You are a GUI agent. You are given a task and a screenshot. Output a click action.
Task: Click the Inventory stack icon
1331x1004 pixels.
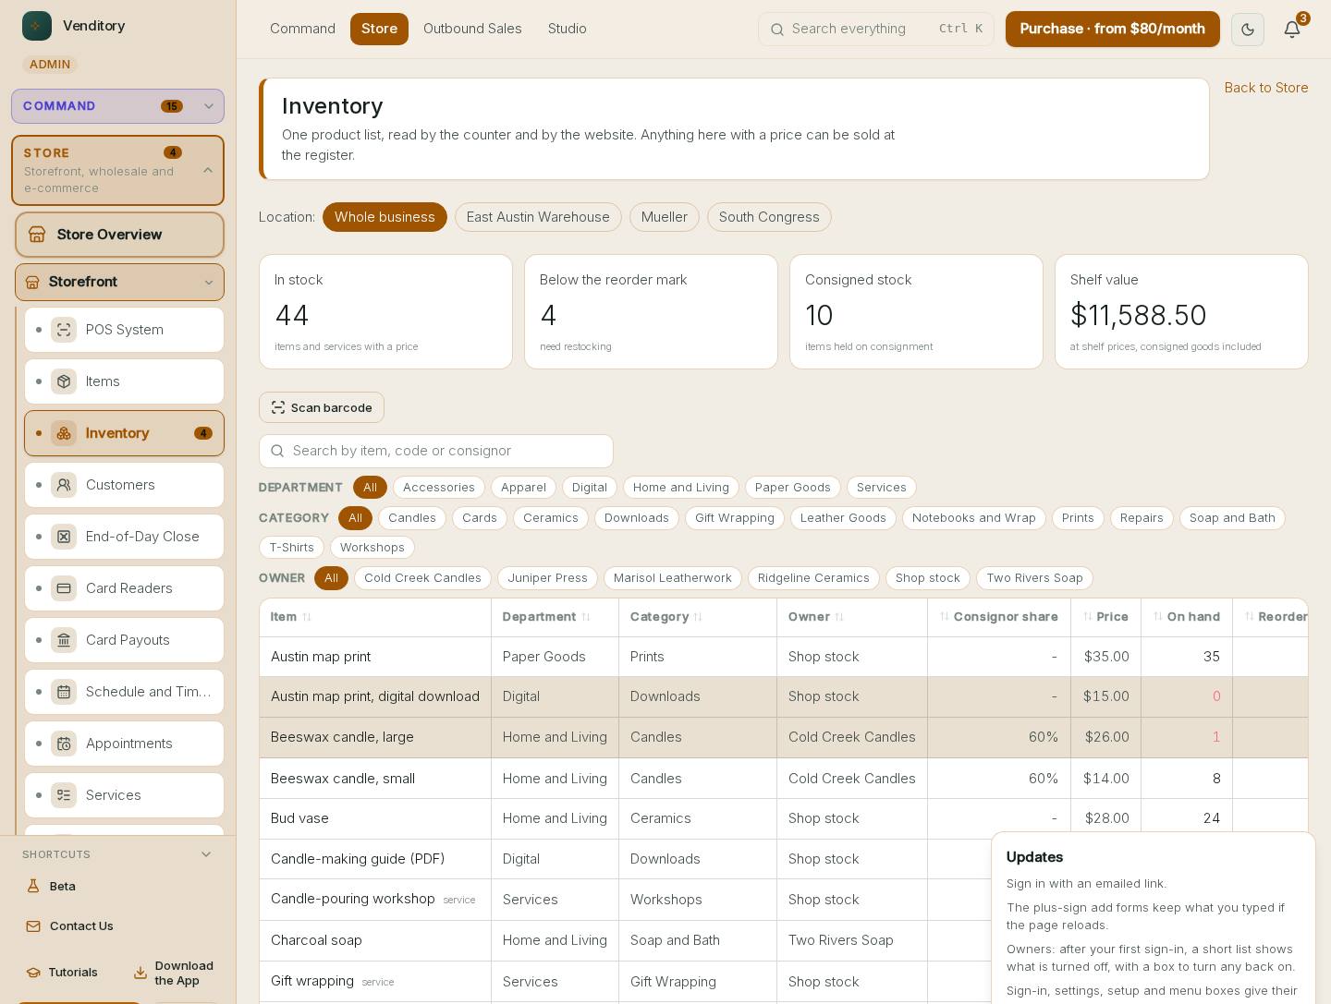tap(64, 433)
